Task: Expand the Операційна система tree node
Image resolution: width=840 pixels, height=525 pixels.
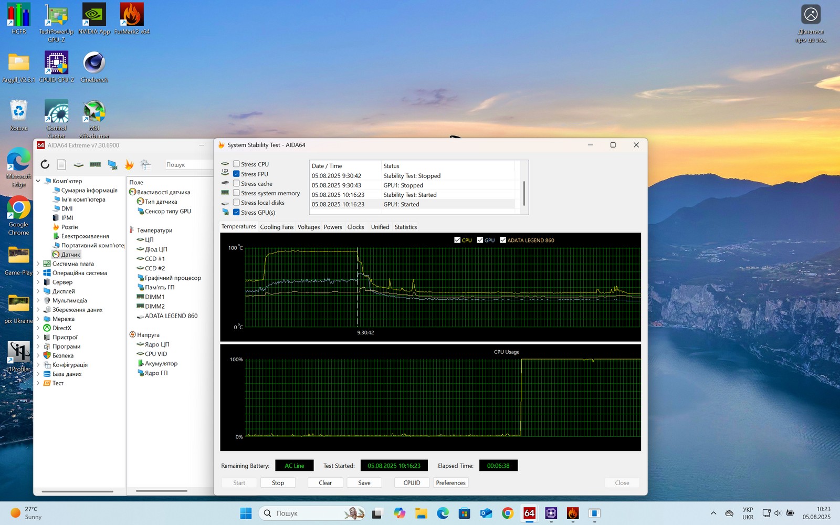Action: tap(38, 273)
